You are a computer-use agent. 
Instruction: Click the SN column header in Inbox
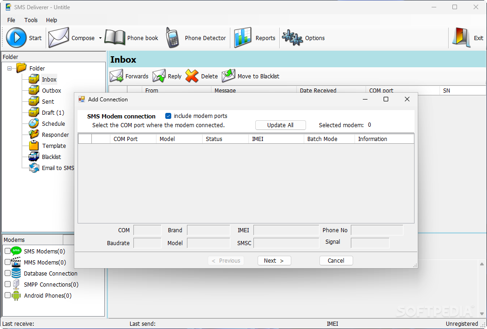pyautogui.click(x=463, y=91)
